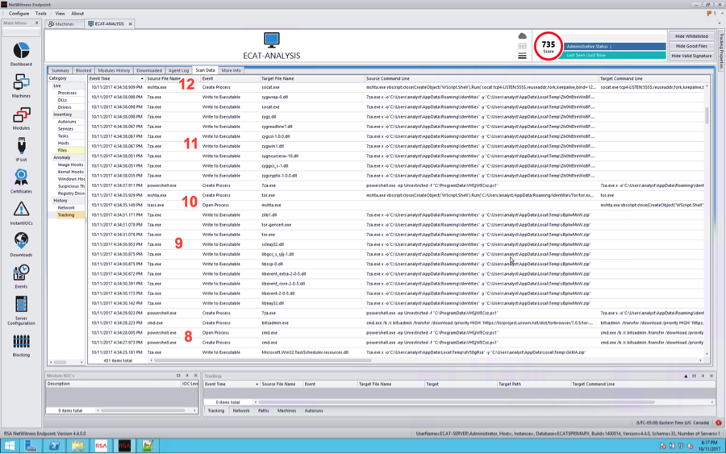Toggle the Hide Whitelisted filter
Screen dimensions: 726x454
691,36
